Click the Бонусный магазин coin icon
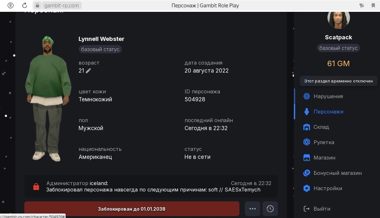This screenshot has width=380, height=218. (x=307, y=173)
